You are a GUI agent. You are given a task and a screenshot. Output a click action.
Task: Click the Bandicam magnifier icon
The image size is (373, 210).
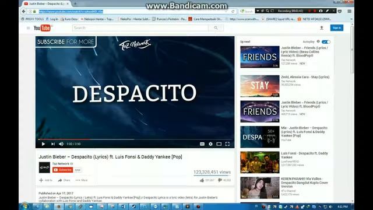[268, 11]
